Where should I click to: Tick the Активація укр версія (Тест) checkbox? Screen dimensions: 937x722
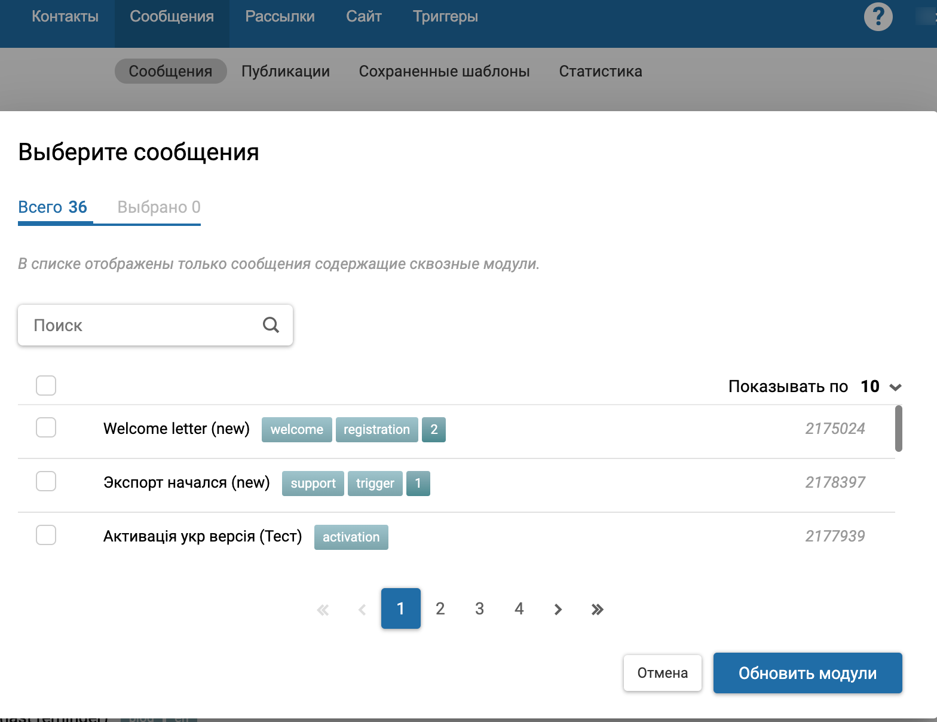pyautogui.click(x=46, y=535)
